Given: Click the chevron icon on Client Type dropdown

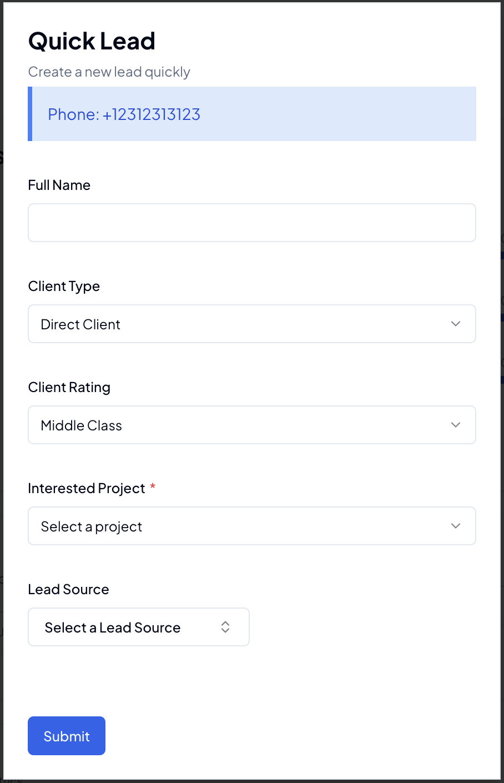Looking at the screenshot, I should (455, 324).
